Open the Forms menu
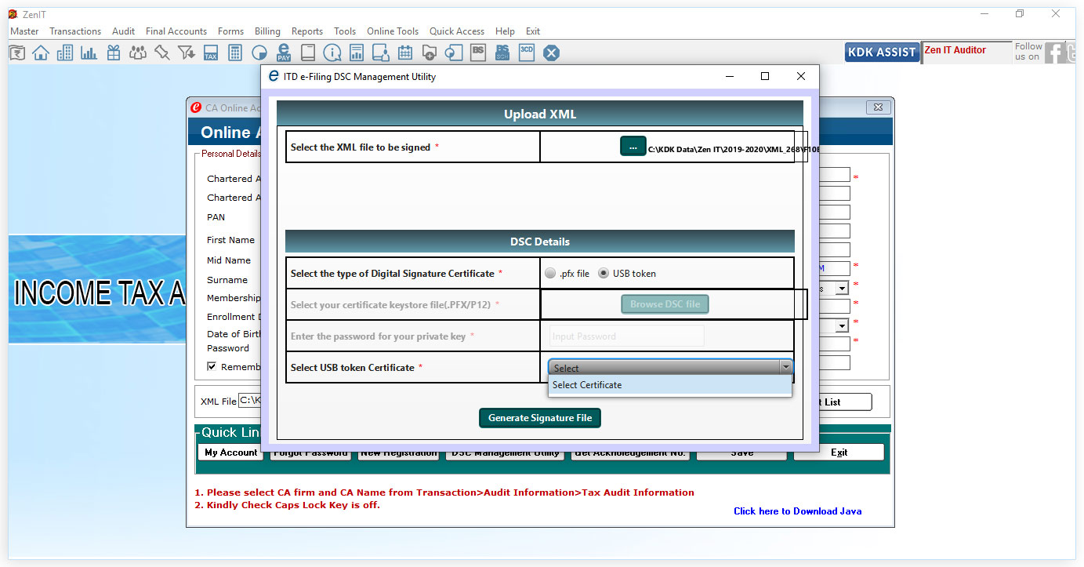 coord(230,31)
